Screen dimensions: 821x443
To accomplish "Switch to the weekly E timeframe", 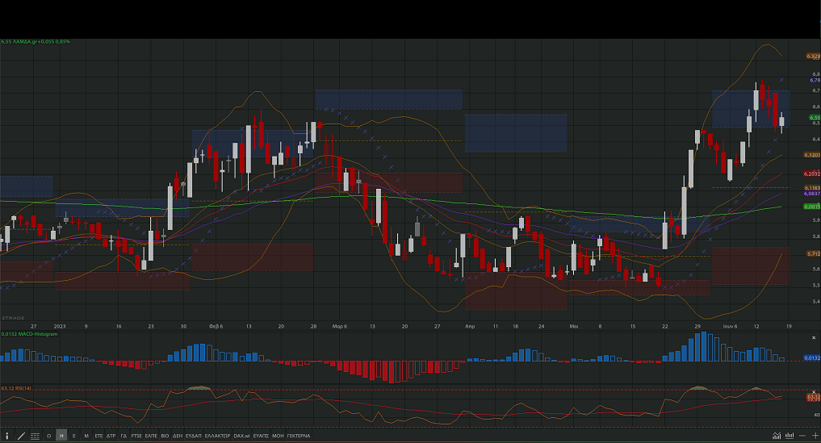I will coord(73,436).
